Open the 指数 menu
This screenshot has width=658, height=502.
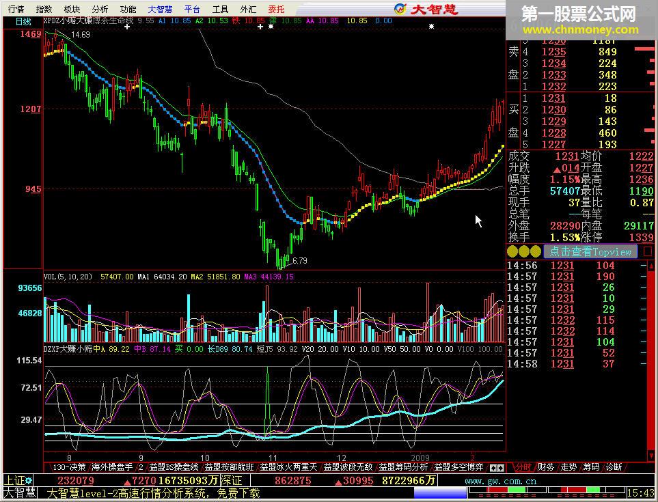coord(44,9)
